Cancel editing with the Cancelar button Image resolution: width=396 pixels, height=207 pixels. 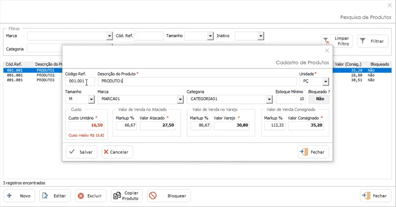tap(117, 152)
